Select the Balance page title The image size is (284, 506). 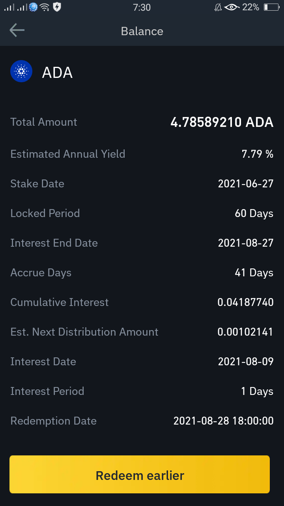[x=142, y=31]
